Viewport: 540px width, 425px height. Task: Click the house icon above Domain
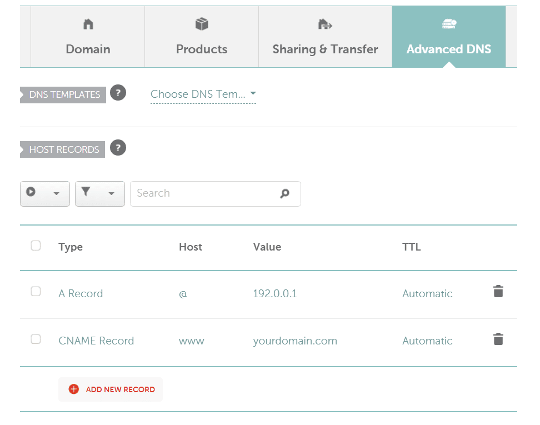(x=88, y=24)
